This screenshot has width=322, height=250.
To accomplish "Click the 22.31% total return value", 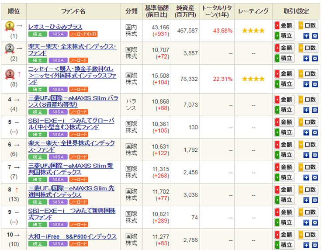I will click(223, 79).
